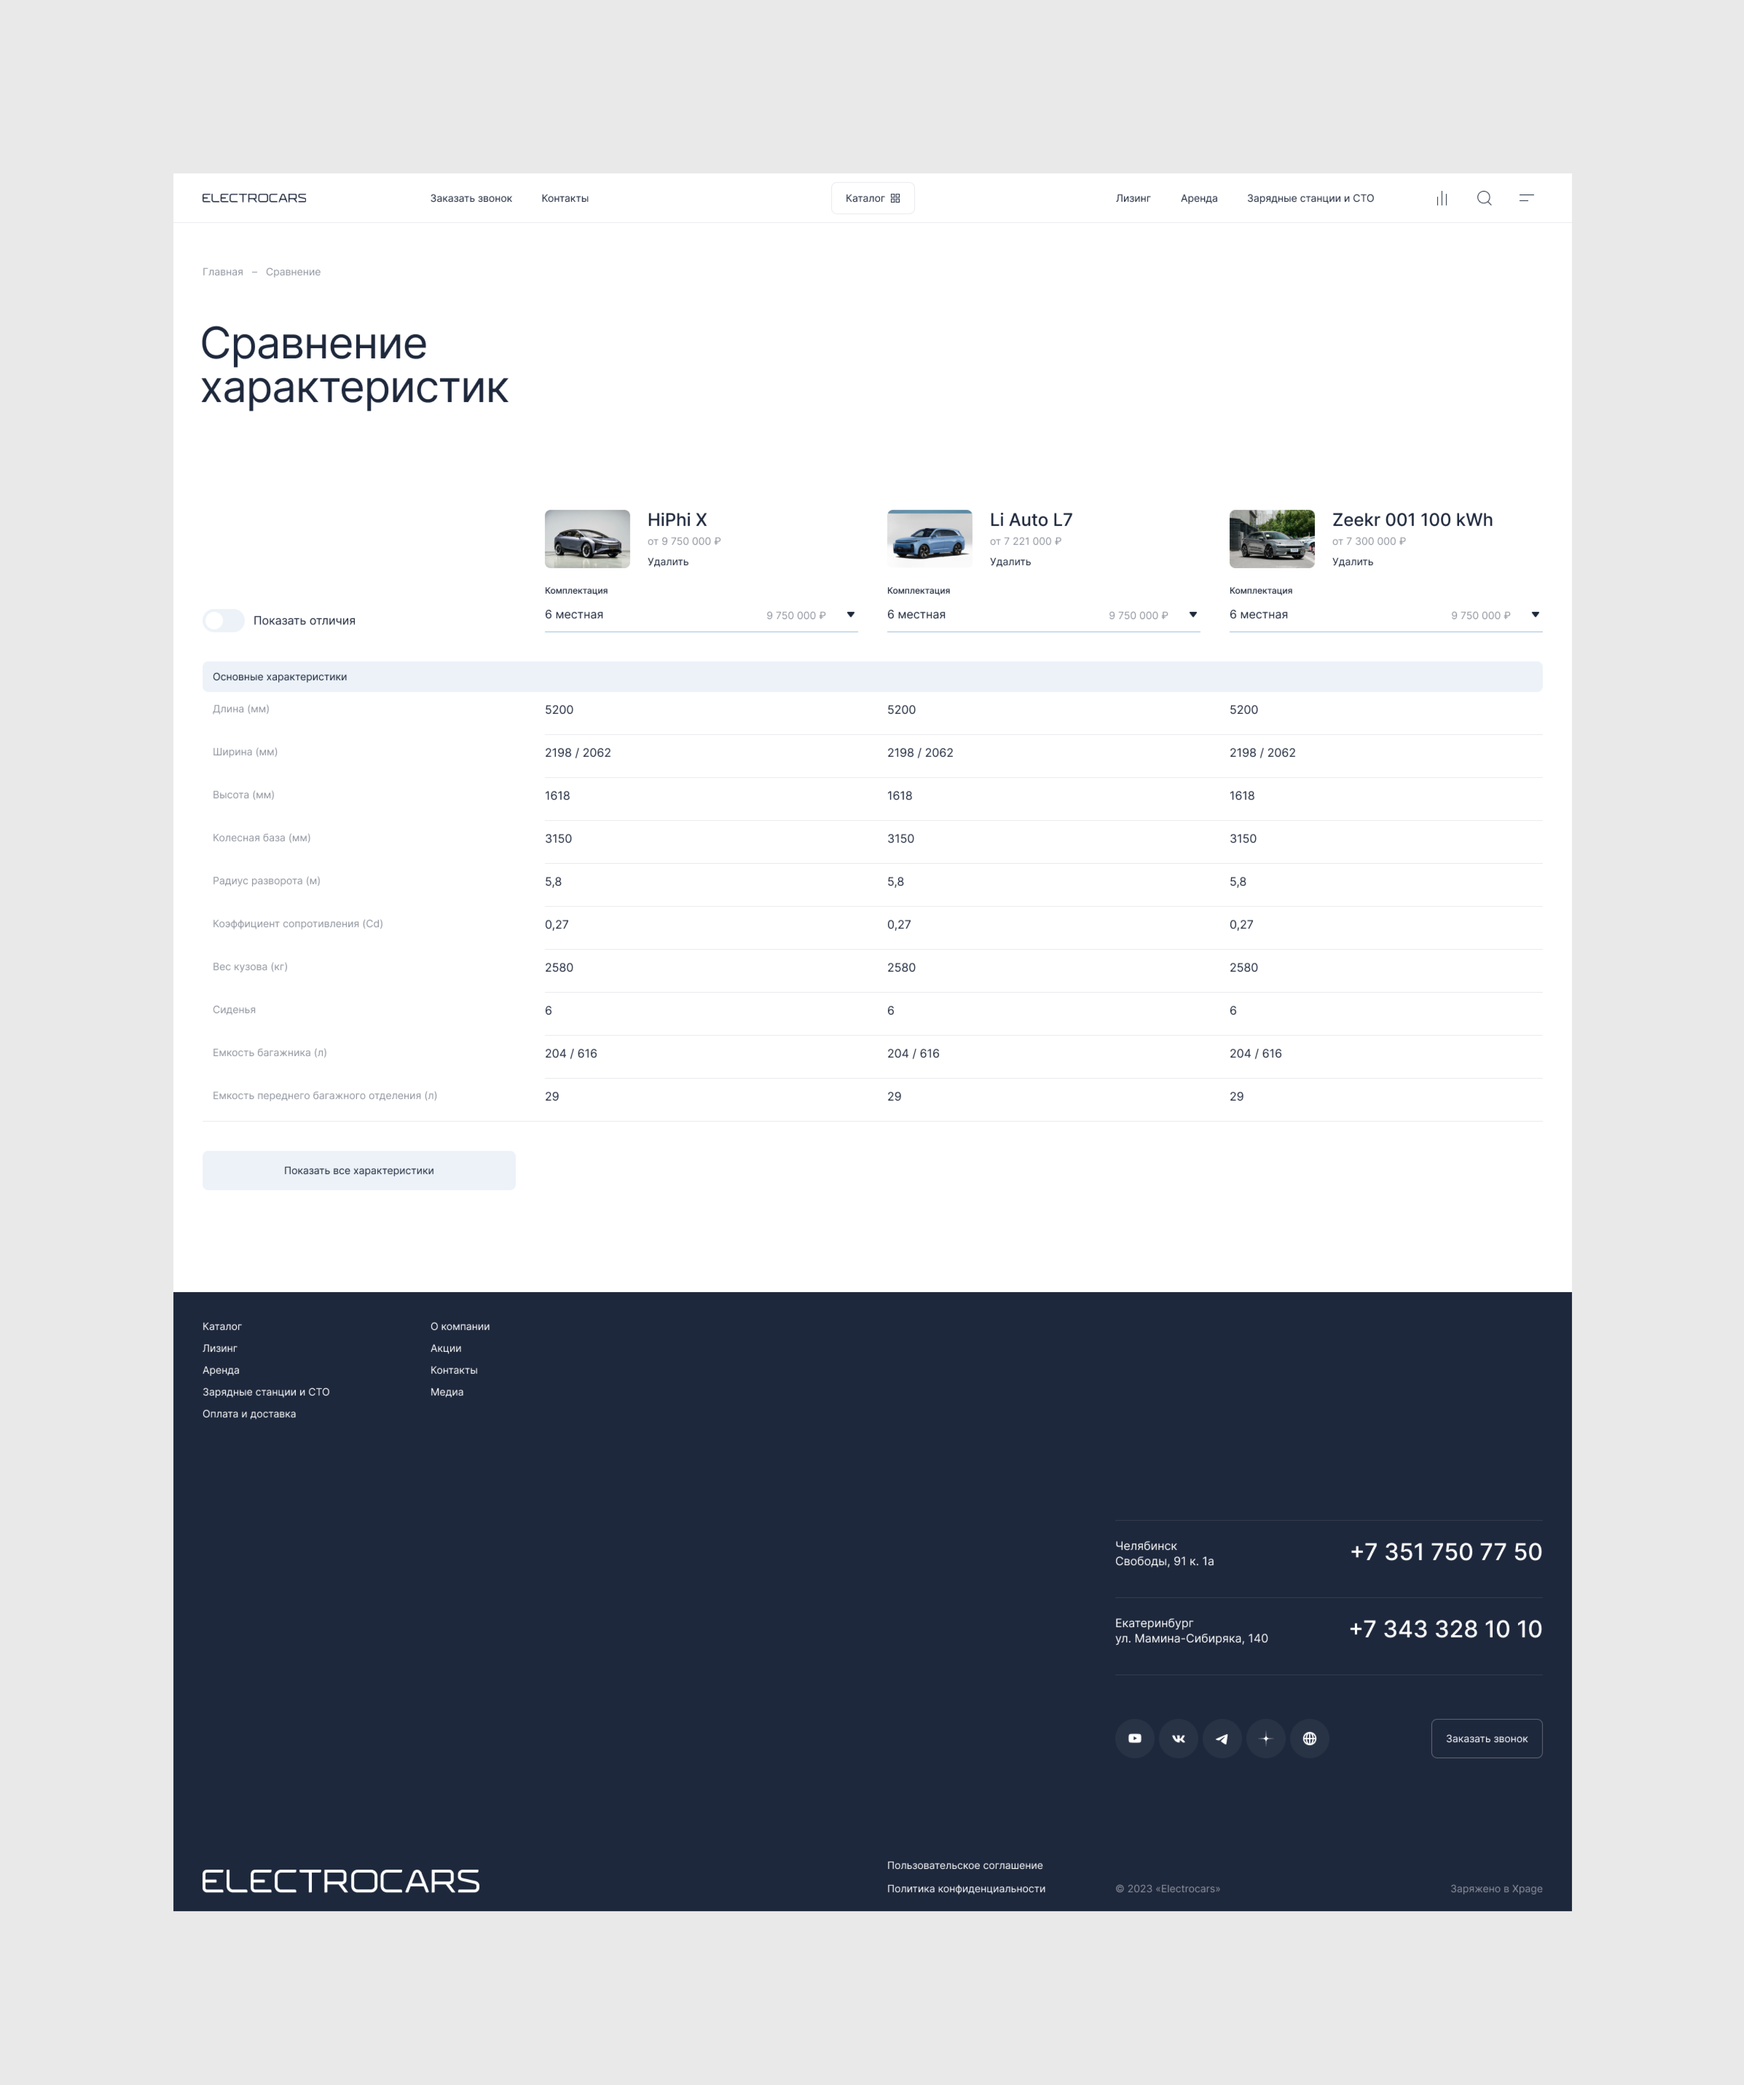Expand the Zeekr 001 комплектация dropdown
1744x2085 pixels.
[1386, 616]
